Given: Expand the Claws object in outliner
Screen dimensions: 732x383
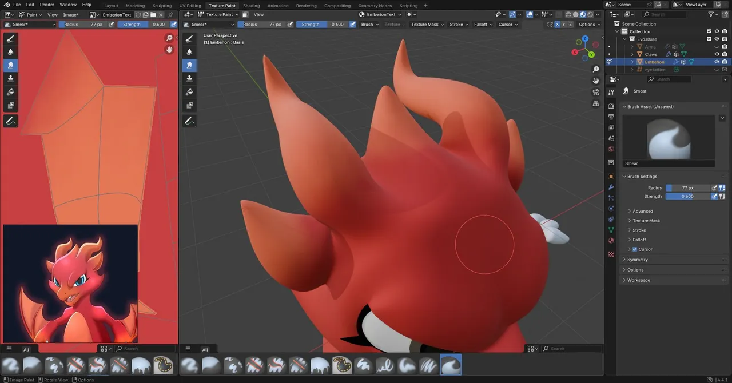Looking at the screenshot, I should click(x=632, y=54).
